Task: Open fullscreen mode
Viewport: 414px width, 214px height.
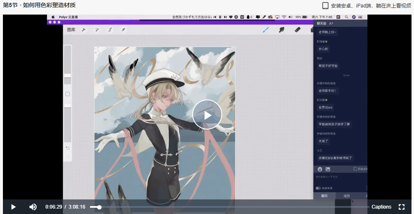Action: pos(401,207)
